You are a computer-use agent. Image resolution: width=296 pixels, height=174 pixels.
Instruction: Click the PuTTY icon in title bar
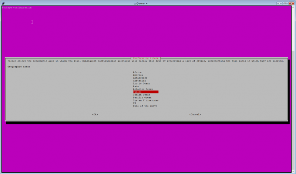tap(3, 3)
